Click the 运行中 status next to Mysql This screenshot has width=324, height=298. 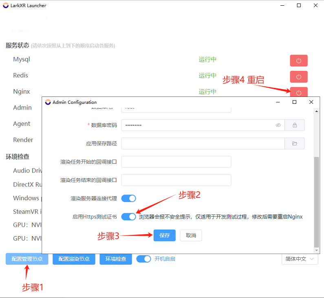(207, 59)
